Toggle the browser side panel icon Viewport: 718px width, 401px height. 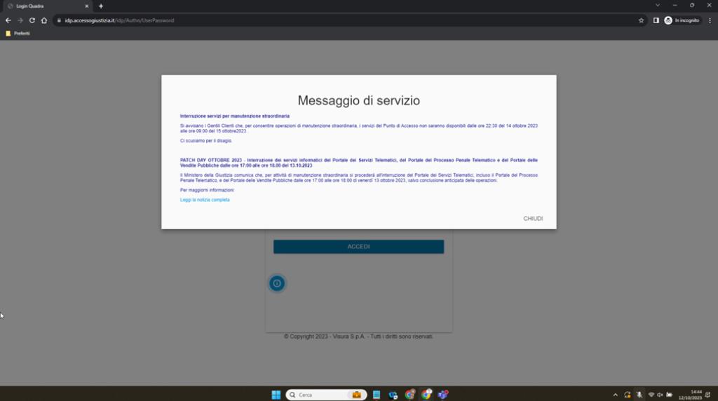pos(656,20)
